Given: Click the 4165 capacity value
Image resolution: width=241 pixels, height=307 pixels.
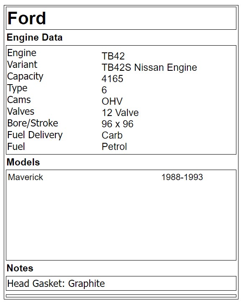Looking at the screenshot, I should coord(112,79).
